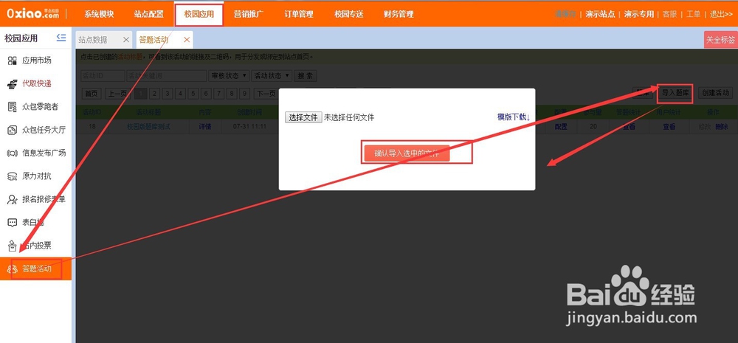Image resolution: width=738 pixels, height=343 pixels.
Task: Open the 系统模块 top menu
Action: click(100, 14)
